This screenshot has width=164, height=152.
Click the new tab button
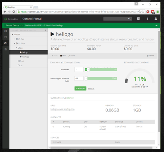point(36,7)
